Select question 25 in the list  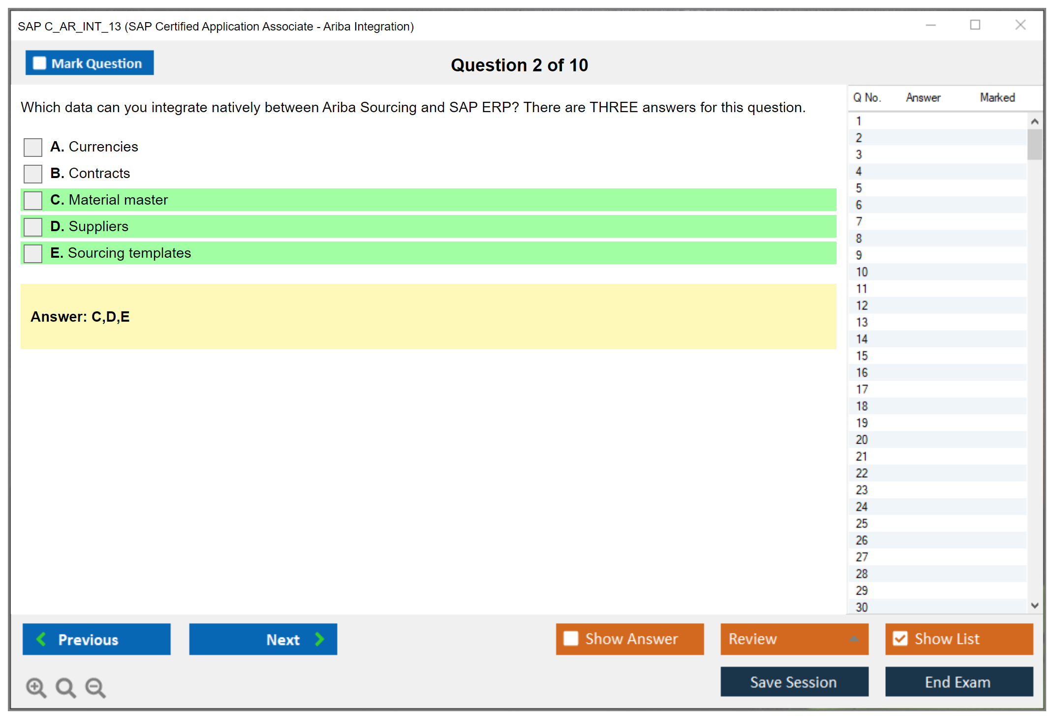coord(862,523)
